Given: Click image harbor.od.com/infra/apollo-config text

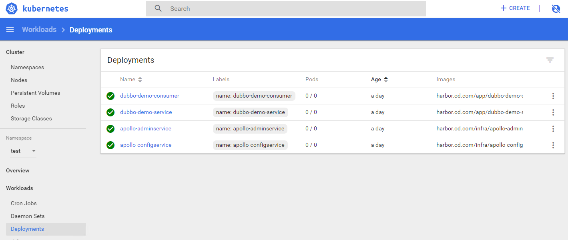Looking at the screenshot, I should [x=480, y=145].
